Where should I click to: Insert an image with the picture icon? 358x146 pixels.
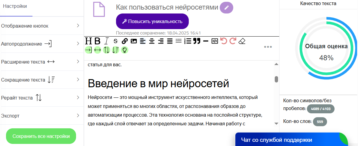coord(133,41)
